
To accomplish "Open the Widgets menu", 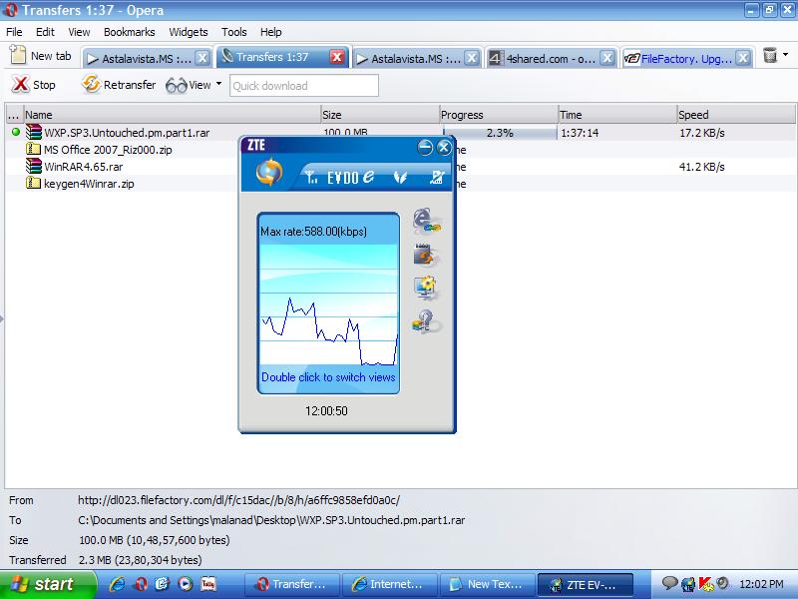I will click(189, 32).
